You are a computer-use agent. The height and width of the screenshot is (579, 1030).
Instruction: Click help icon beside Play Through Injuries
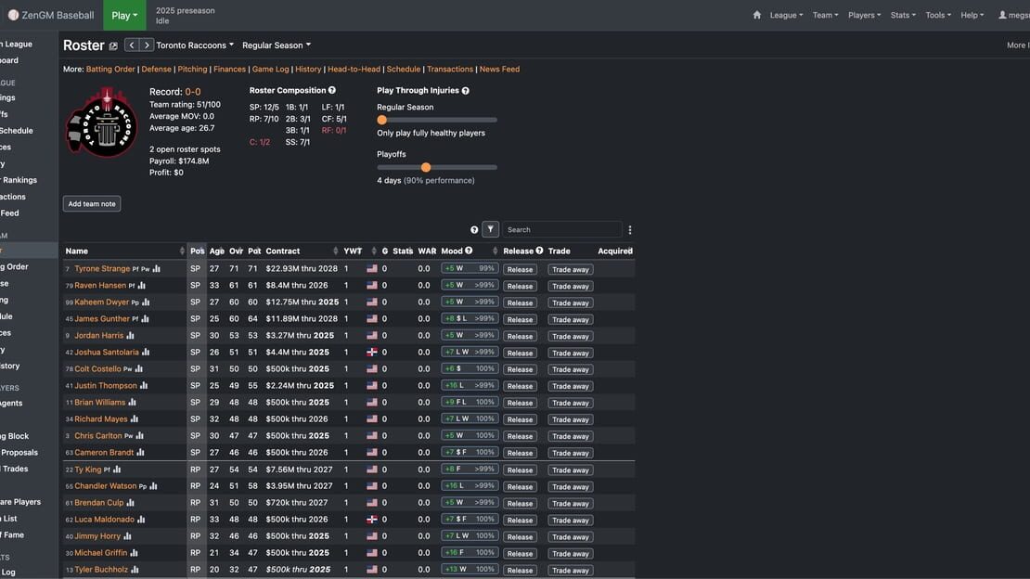(x=465, y=91)
